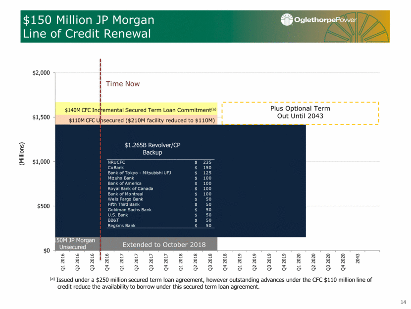Screen dimensions: 411x309
Task: Click the "$1,000" y-axis label
Action: 41,162
